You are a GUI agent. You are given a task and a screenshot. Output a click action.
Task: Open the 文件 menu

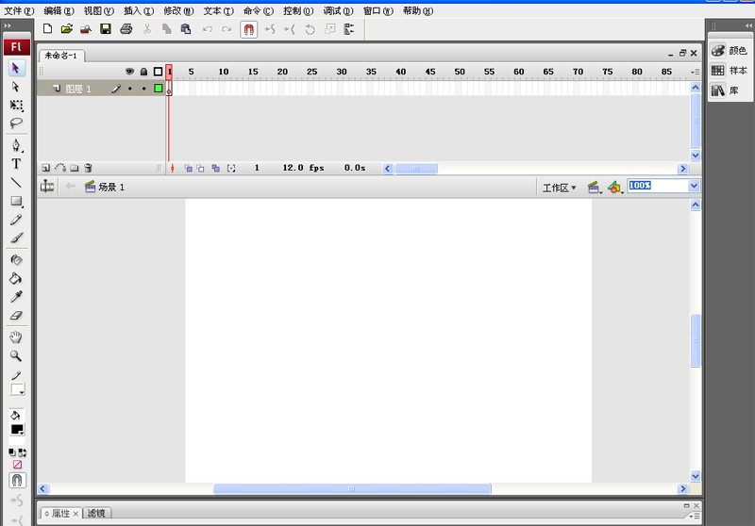tap(19, 11)
